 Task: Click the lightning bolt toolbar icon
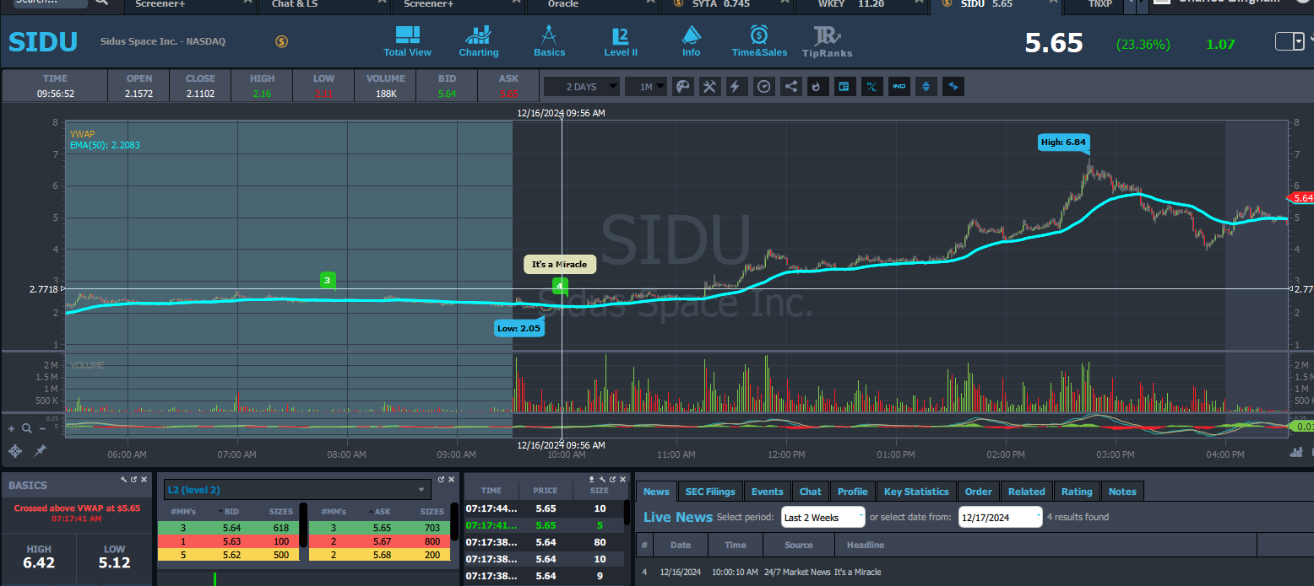pyautogui.click(x=737, y=86)
